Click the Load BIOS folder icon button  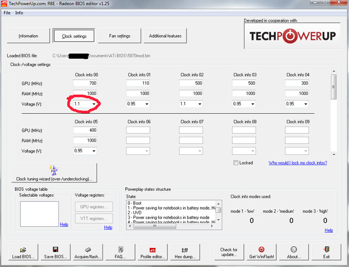[x=23, y=252]
